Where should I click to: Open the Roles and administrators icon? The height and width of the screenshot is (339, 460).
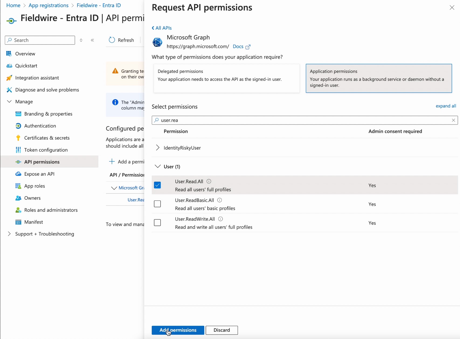click(x=18, y=210)
